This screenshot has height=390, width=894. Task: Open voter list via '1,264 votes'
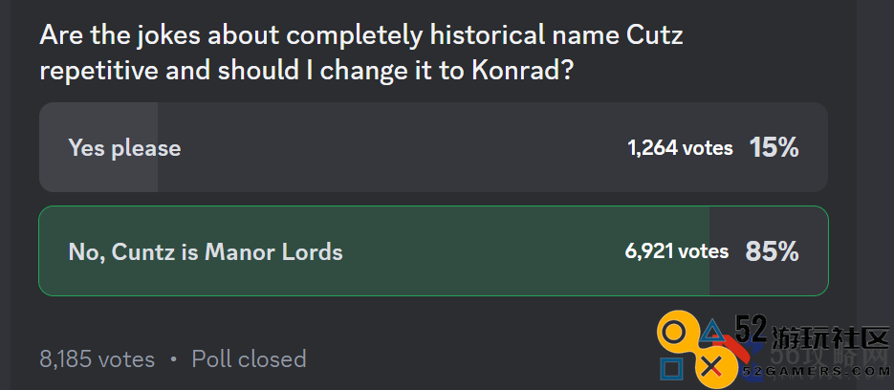coord(680,148)
